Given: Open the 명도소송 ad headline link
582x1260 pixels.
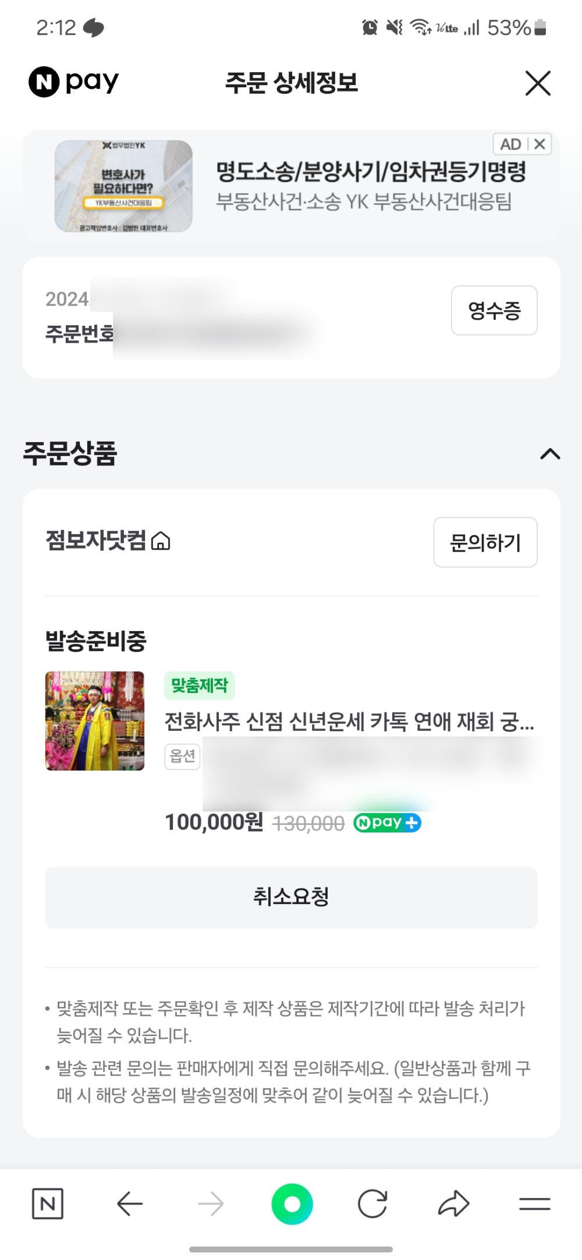Looking at the screenshot, I should (x=371, y=172).
